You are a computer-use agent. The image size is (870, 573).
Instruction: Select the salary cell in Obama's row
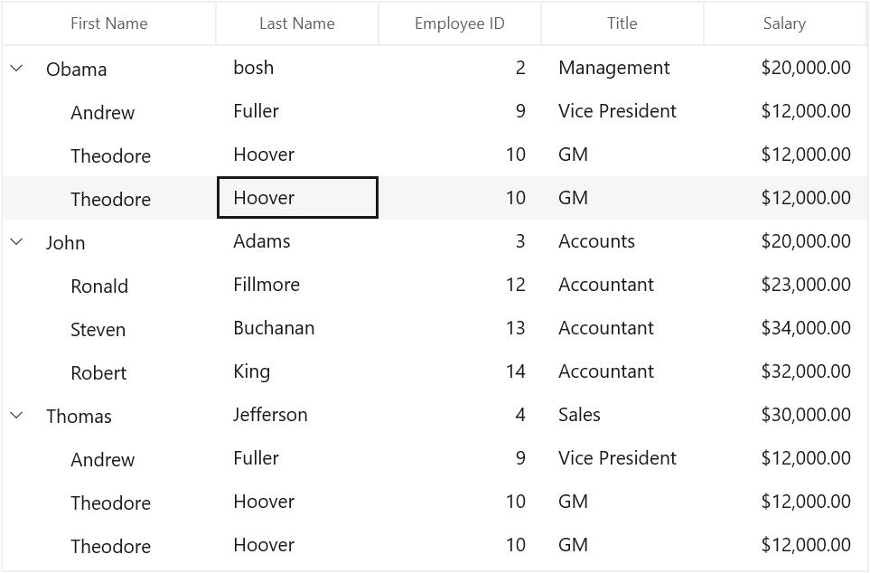[784, 68]
